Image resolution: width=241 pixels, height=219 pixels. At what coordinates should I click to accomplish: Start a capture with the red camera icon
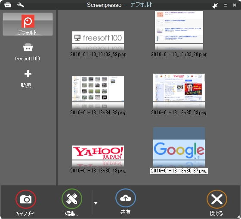26,199
